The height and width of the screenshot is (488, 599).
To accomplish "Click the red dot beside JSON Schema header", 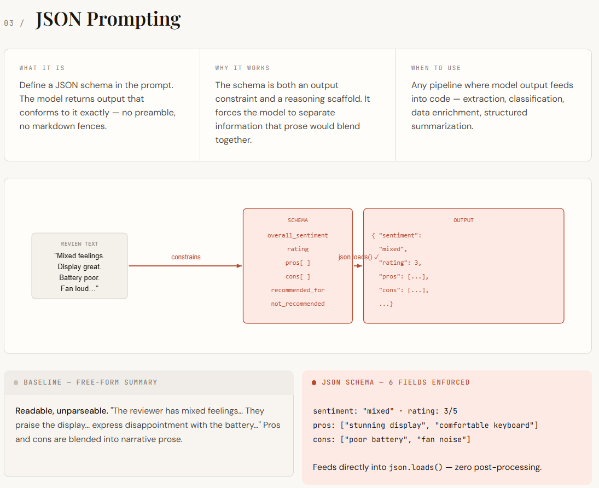I will pos(314,382).
